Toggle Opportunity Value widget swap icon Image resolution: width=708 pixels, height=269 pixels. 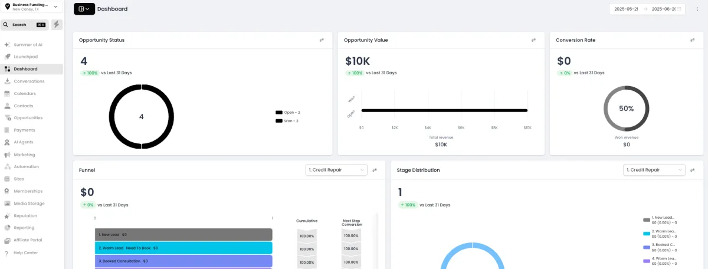coord(533,40)
